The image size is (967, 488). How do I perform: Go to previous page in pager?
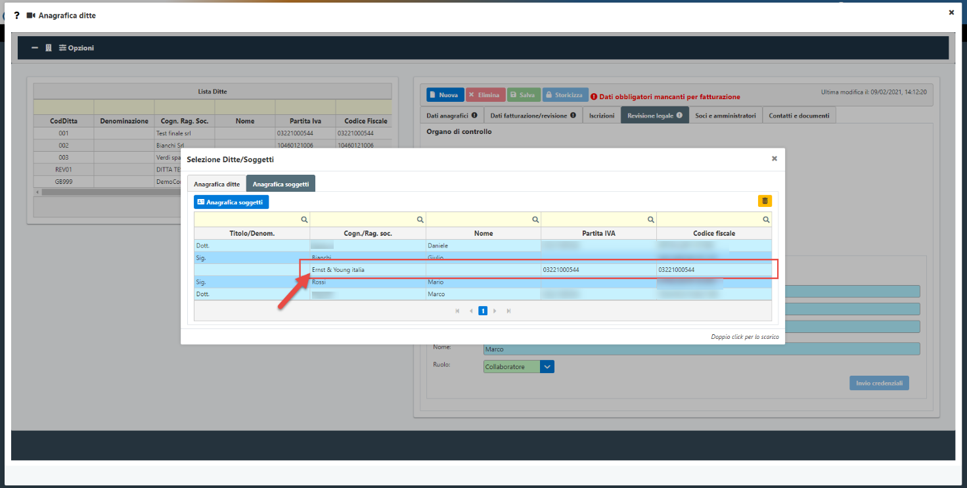[471, 311]
